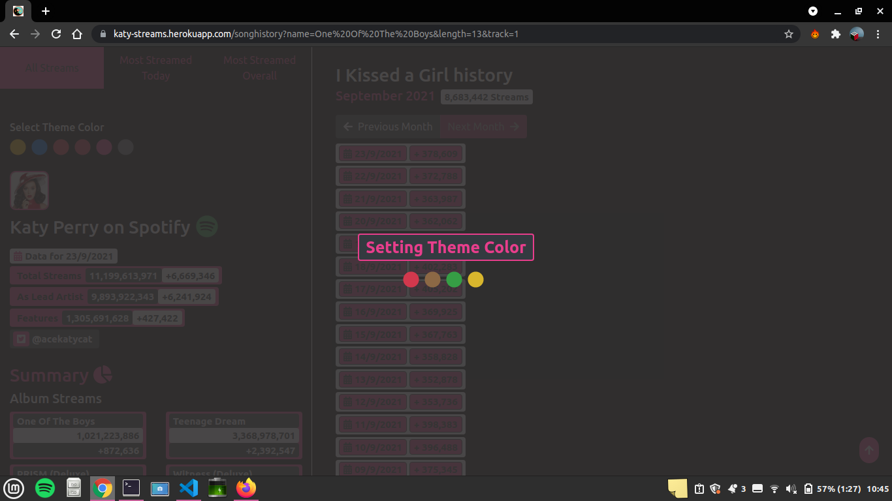Click the calendar icon in Data for 23/9/2021

click(x=18, y=256)
